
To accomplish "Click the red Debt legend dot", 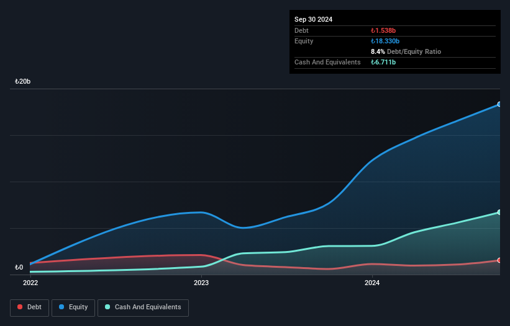I will (20, 307).
